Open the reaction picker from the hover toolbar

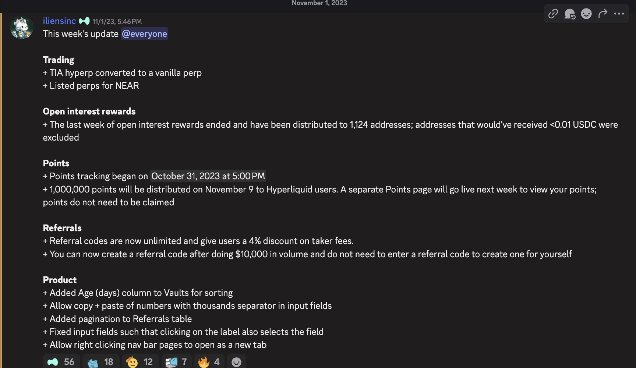(586, 14)
